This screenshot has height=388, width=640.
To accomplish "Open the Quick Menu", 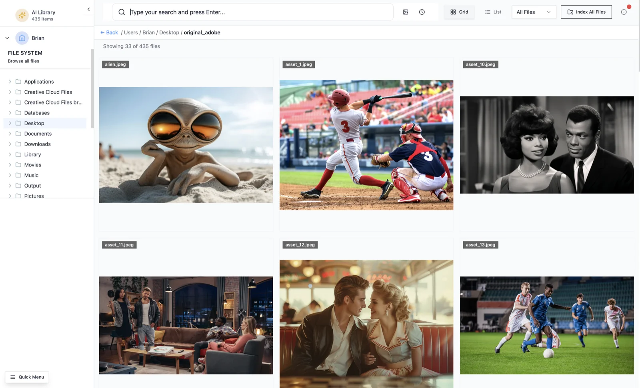I will point(27,377).
